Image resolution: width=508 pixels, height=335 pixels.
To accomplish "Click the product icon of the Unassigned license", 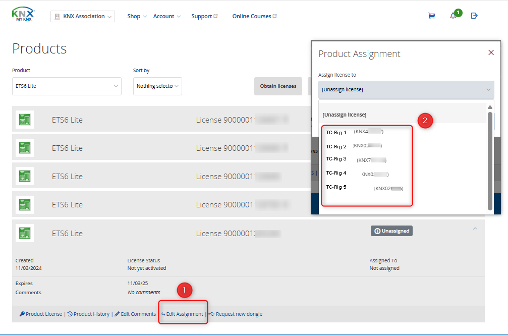I will click(x=25, y=233).
